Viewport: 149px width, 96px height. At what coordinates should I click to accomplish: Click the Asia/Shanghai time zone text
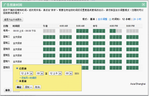[138, 84]
